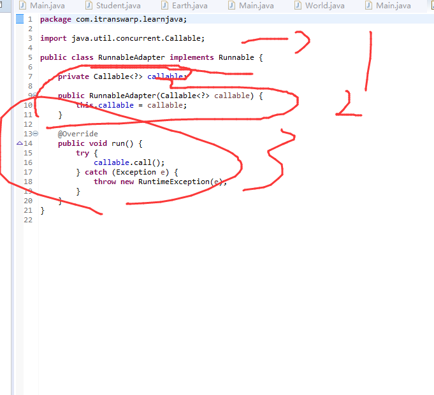Viewport: 434px width, 395px height.
Task: Collapse the fold at line 13 @Override
Action: [36, 134]
